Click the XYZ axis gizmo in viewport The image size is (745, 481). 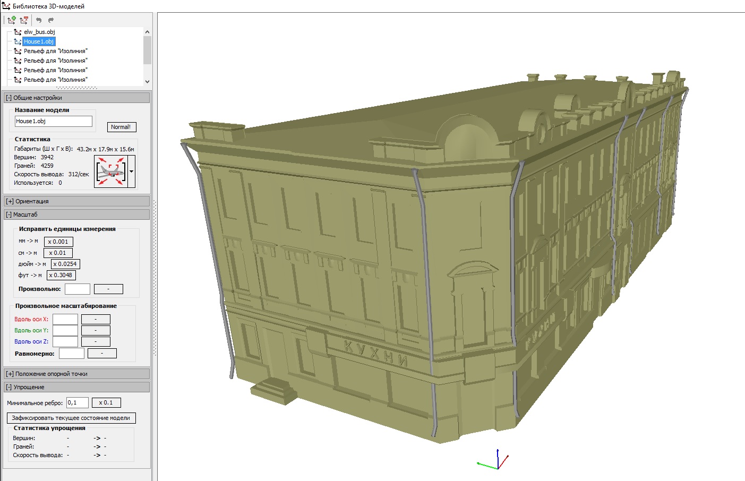tap(495, 461)
